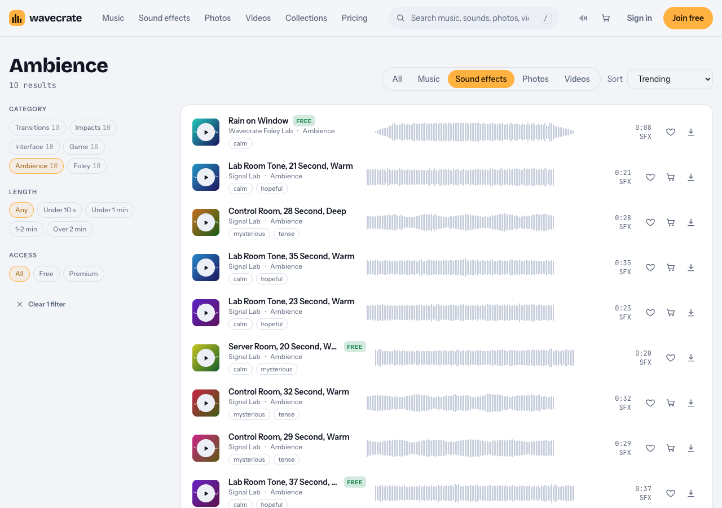Play the Rain on Window sound
The height and width of the screenshot is (508, 722).
pos(206,132)
